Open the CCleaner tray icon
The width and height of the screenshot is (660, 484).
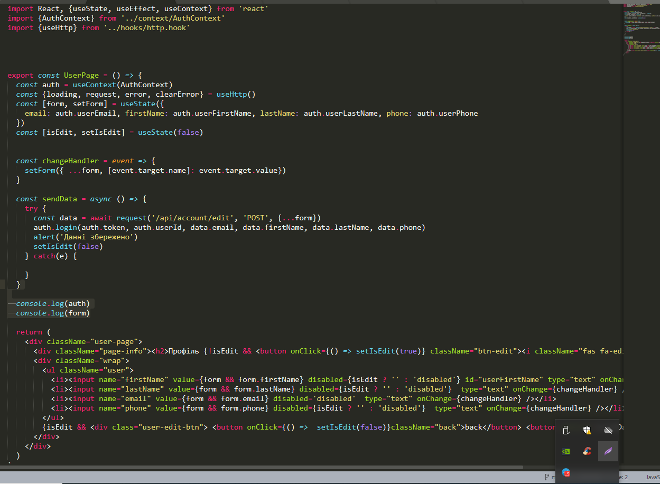pyautogui.click(x=587, y=451)
